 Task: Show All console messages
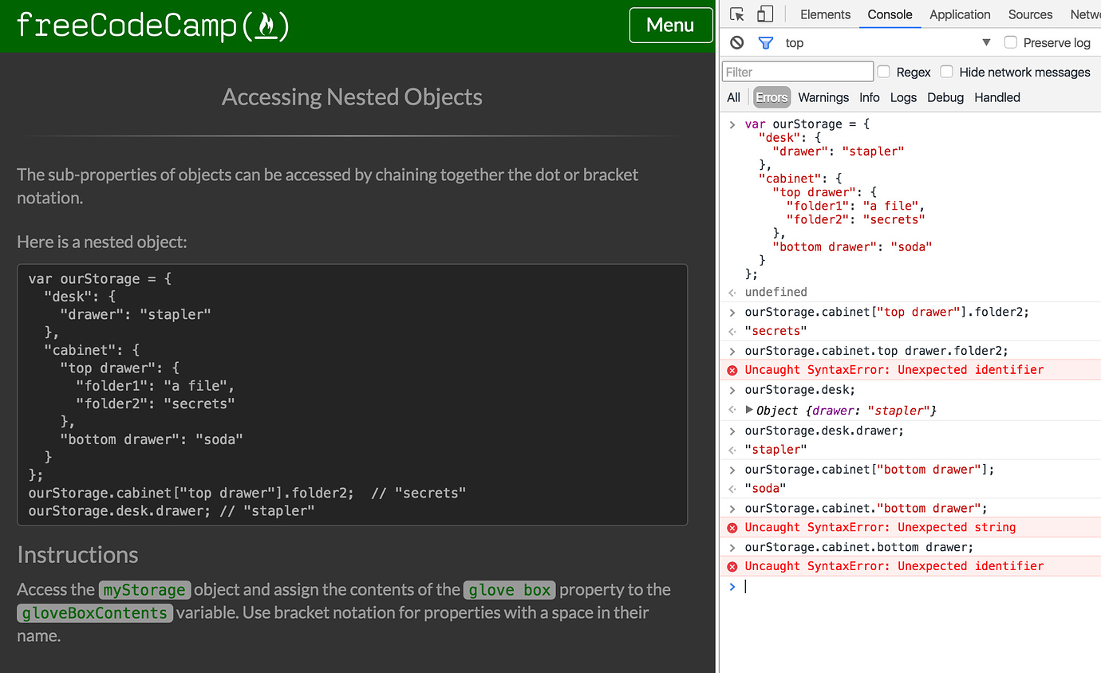(732, 97)
